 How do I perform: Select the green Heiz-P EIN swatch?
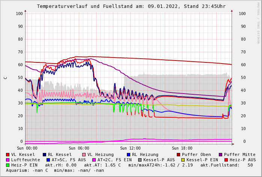(8, 165)
